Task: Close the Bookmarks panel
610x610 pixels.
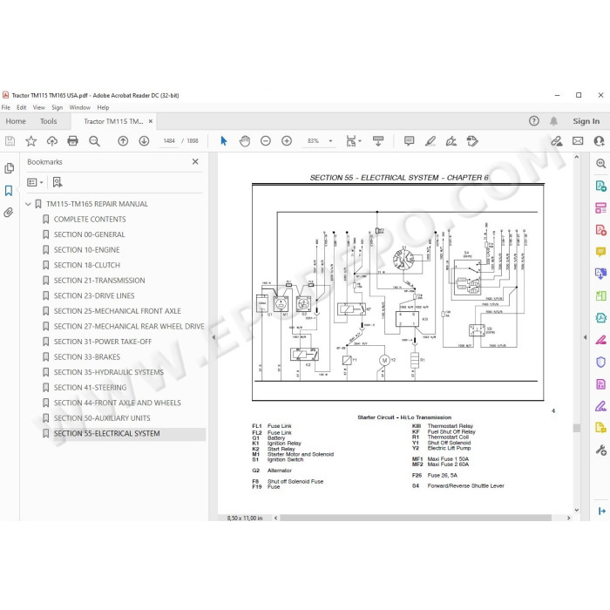Action: coord(195,161)
